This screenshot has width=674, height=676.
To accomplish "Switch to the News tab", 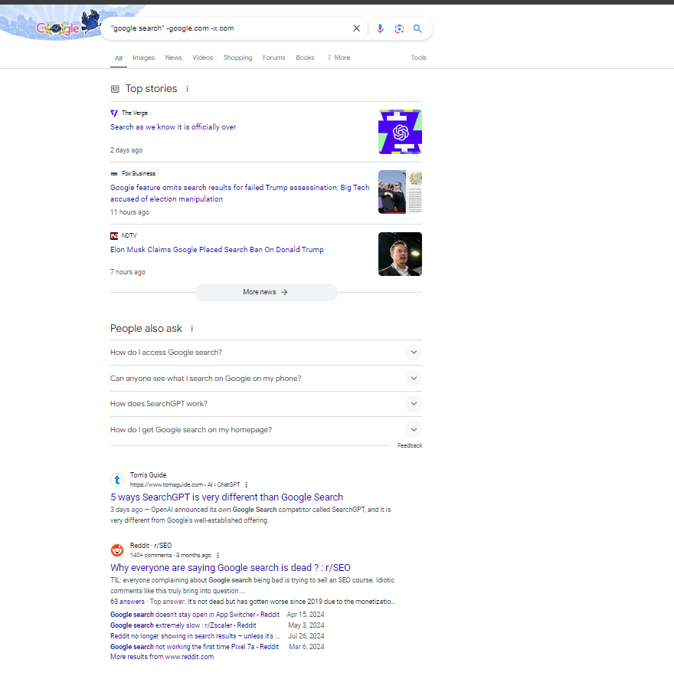I will tap(174, 57).
